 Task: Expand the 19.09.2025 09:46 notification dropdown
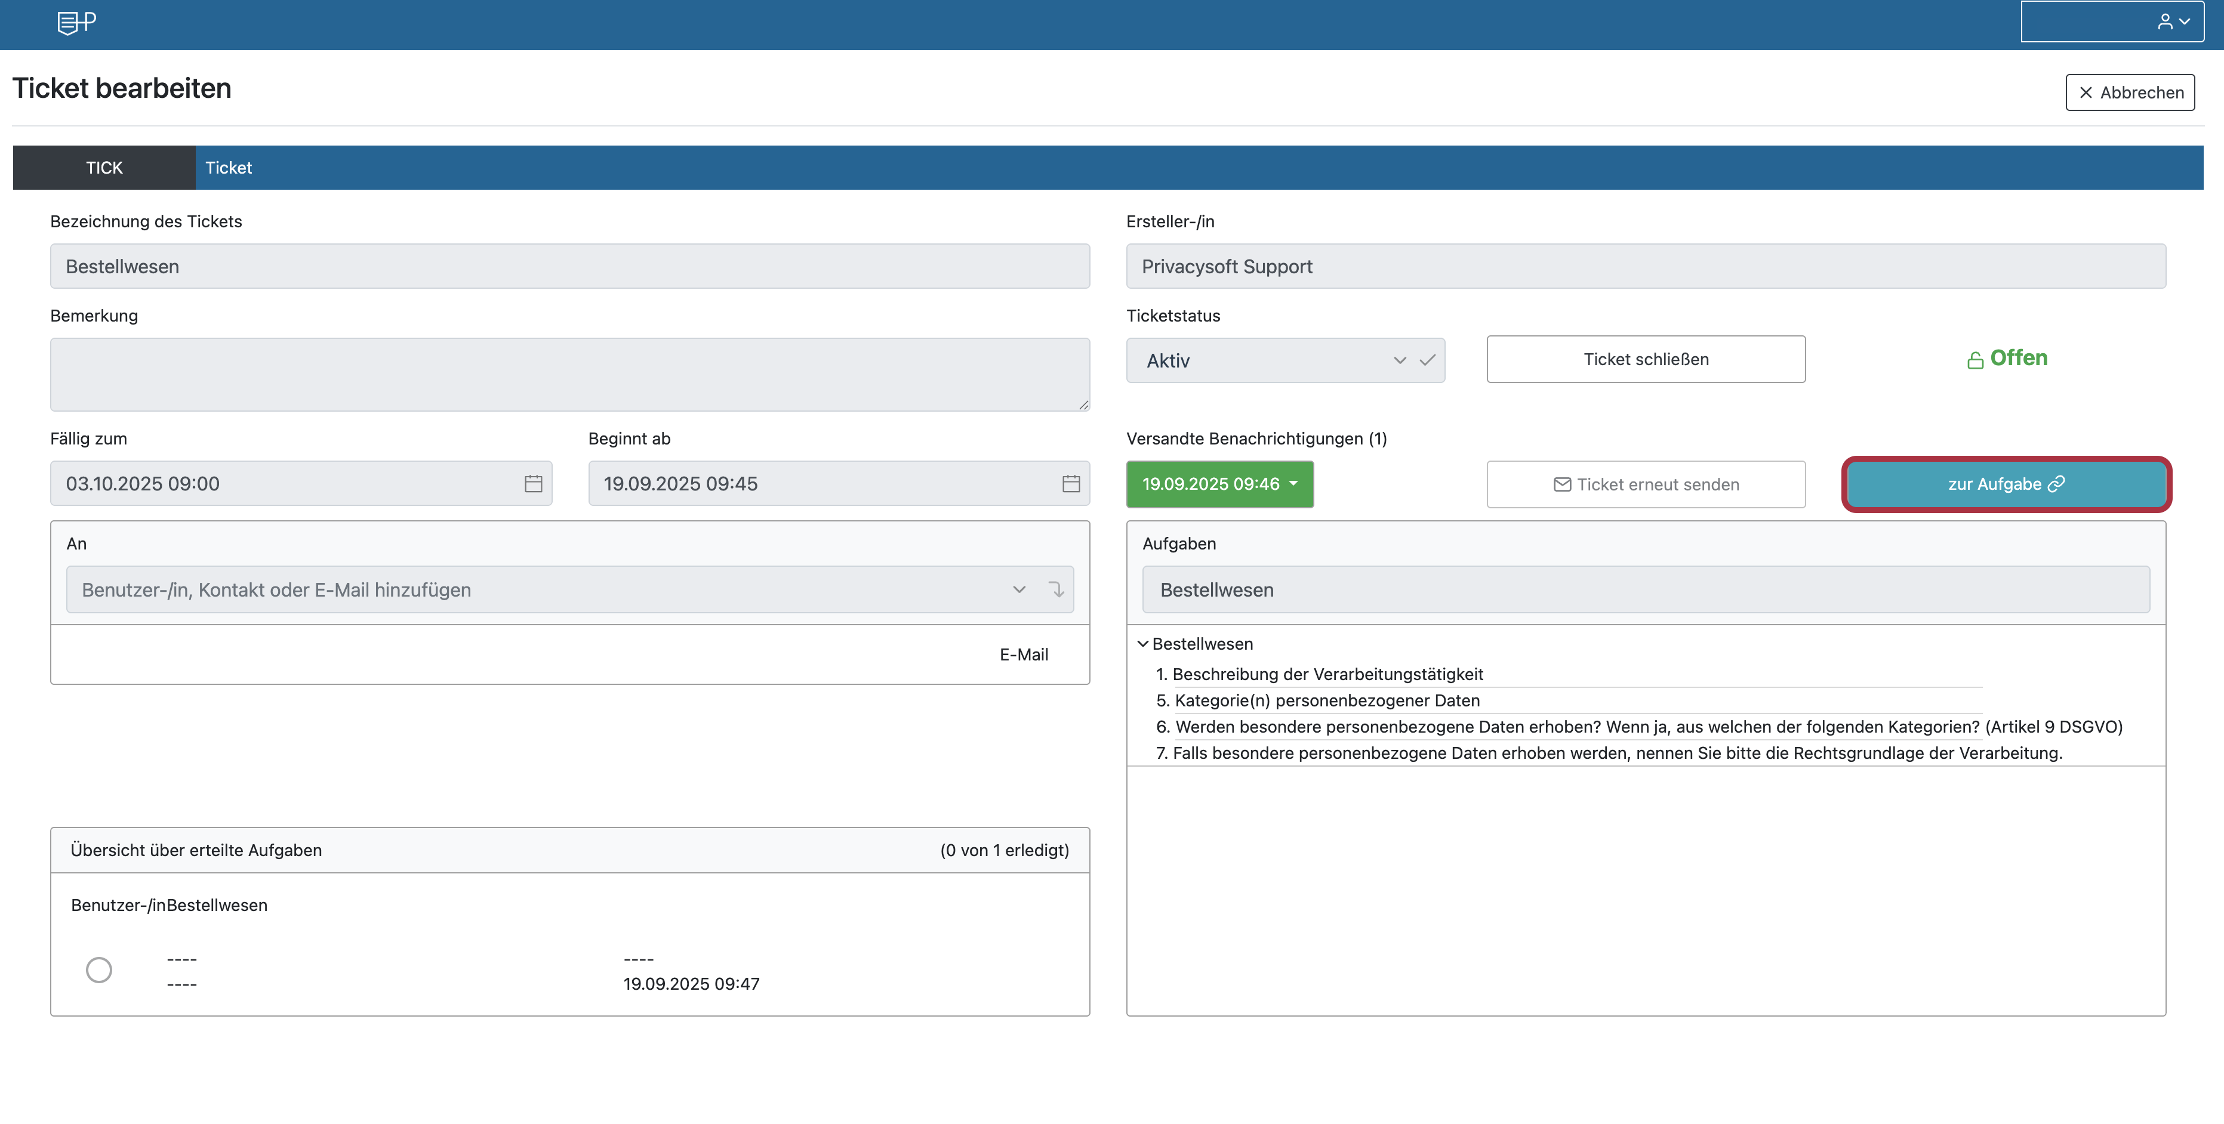point(1219,484)
